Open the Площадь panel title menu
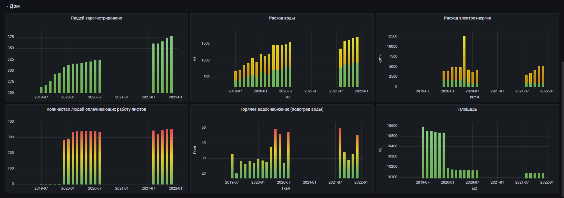Image resolution: width=564 pixels, height=198 pixels. click(467, 109)
